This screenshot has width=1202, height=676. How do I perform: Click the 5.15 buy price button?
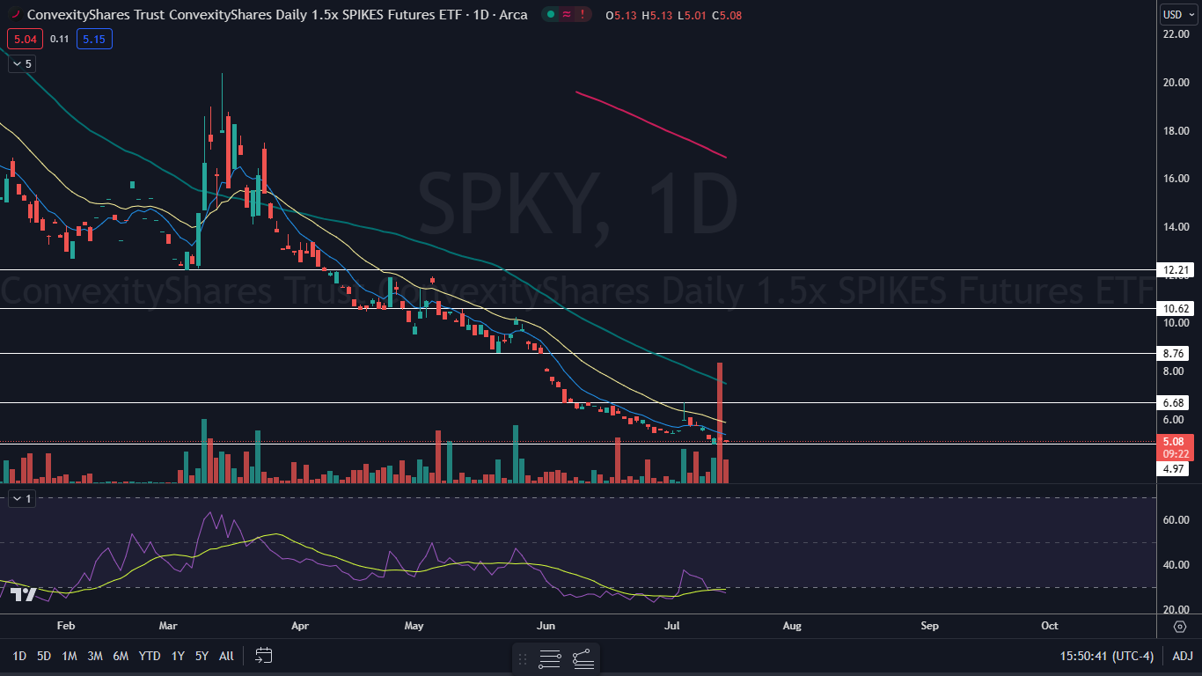tap(93, 39)
